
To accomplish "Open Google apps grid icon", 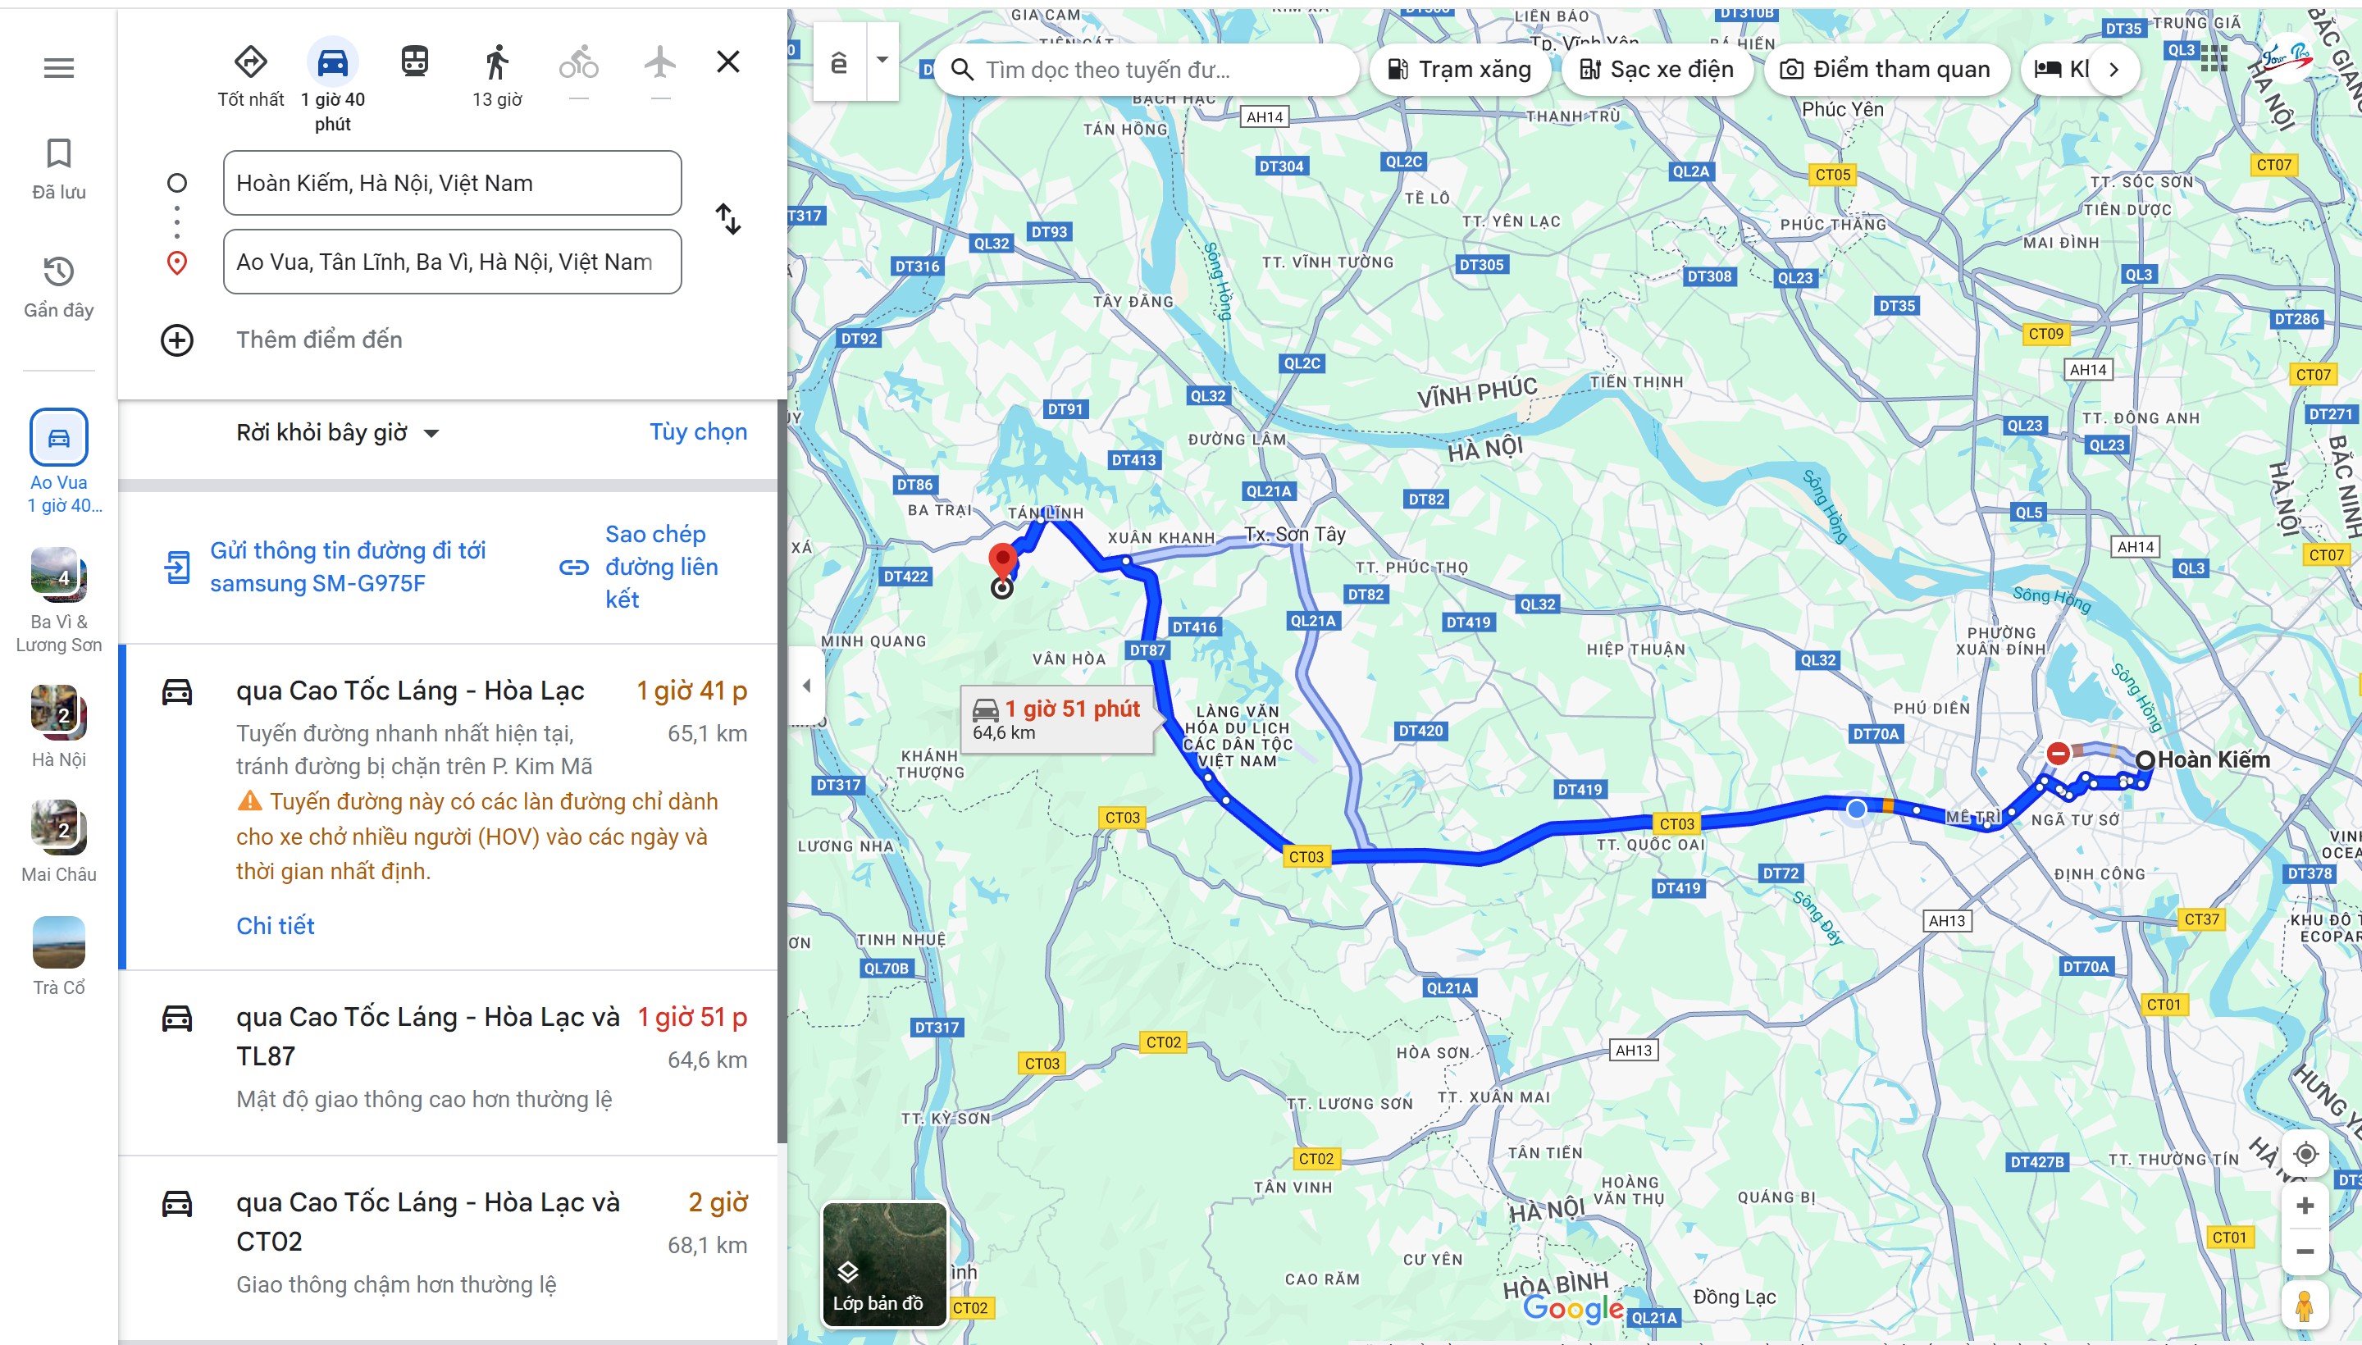I will 2214,57.
